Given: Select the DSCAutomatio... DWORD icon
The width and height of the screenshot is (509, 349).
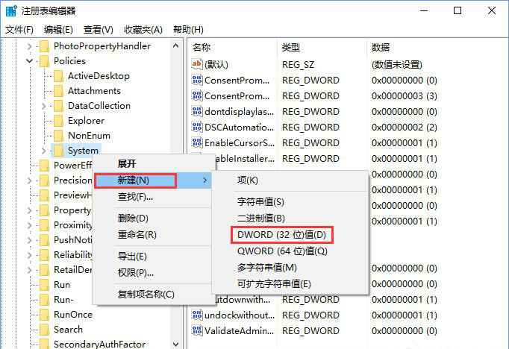Looking at the screenshot, I should [197, 128].
